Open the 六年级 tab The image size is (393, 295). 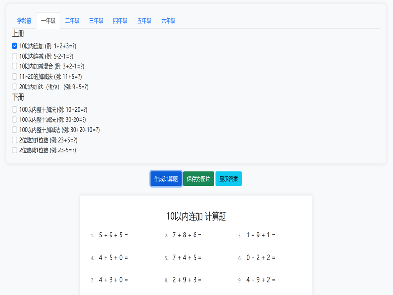pos(168,21)
